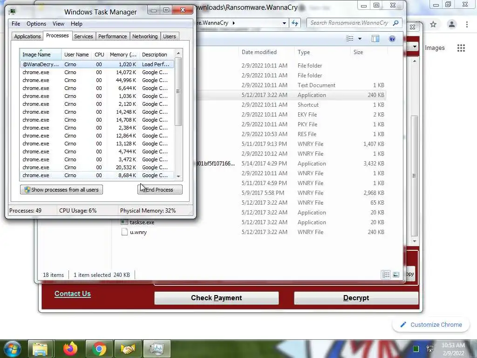Select the @WanaDecry process row

click(x=97, y=64)
